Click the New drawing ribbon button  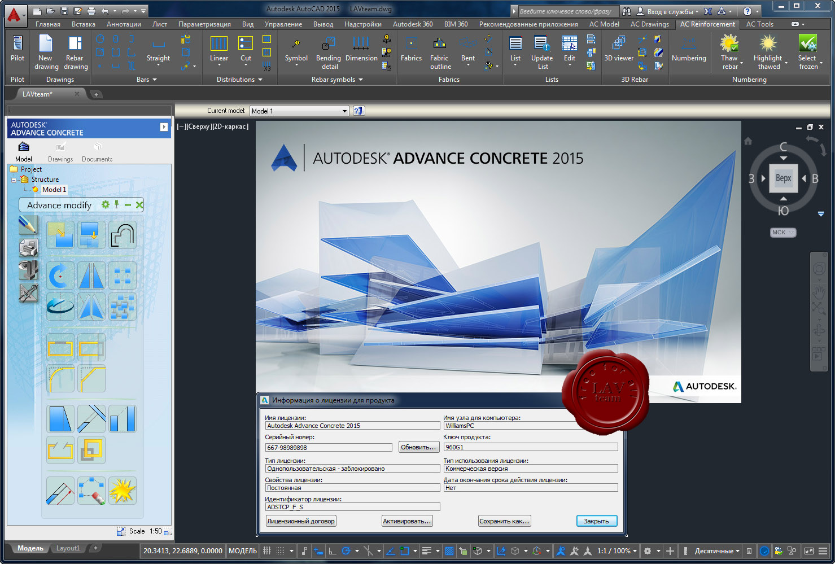tap(46, 52)
